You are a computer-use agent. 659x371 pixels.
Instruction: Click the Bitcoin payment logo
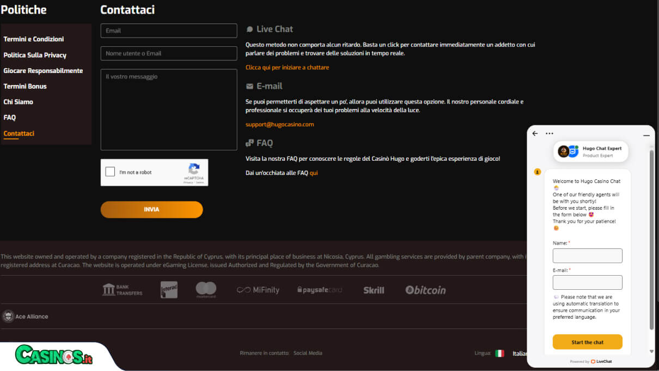425,290
